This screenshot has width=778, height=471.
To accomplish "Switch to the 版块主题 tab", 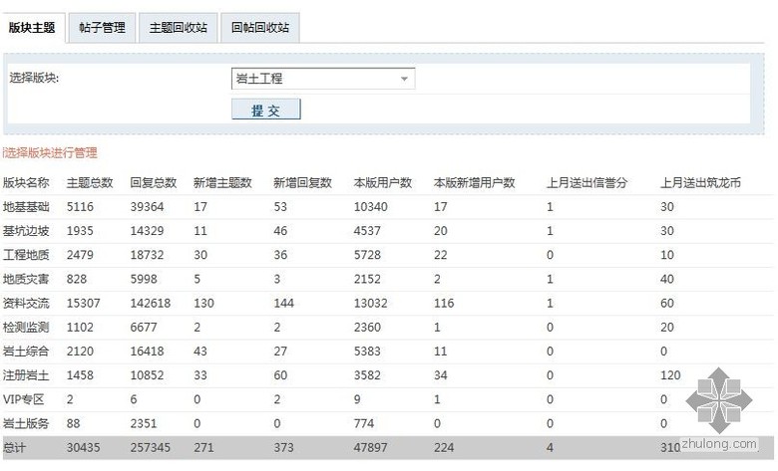I will (x=31, y=28).
